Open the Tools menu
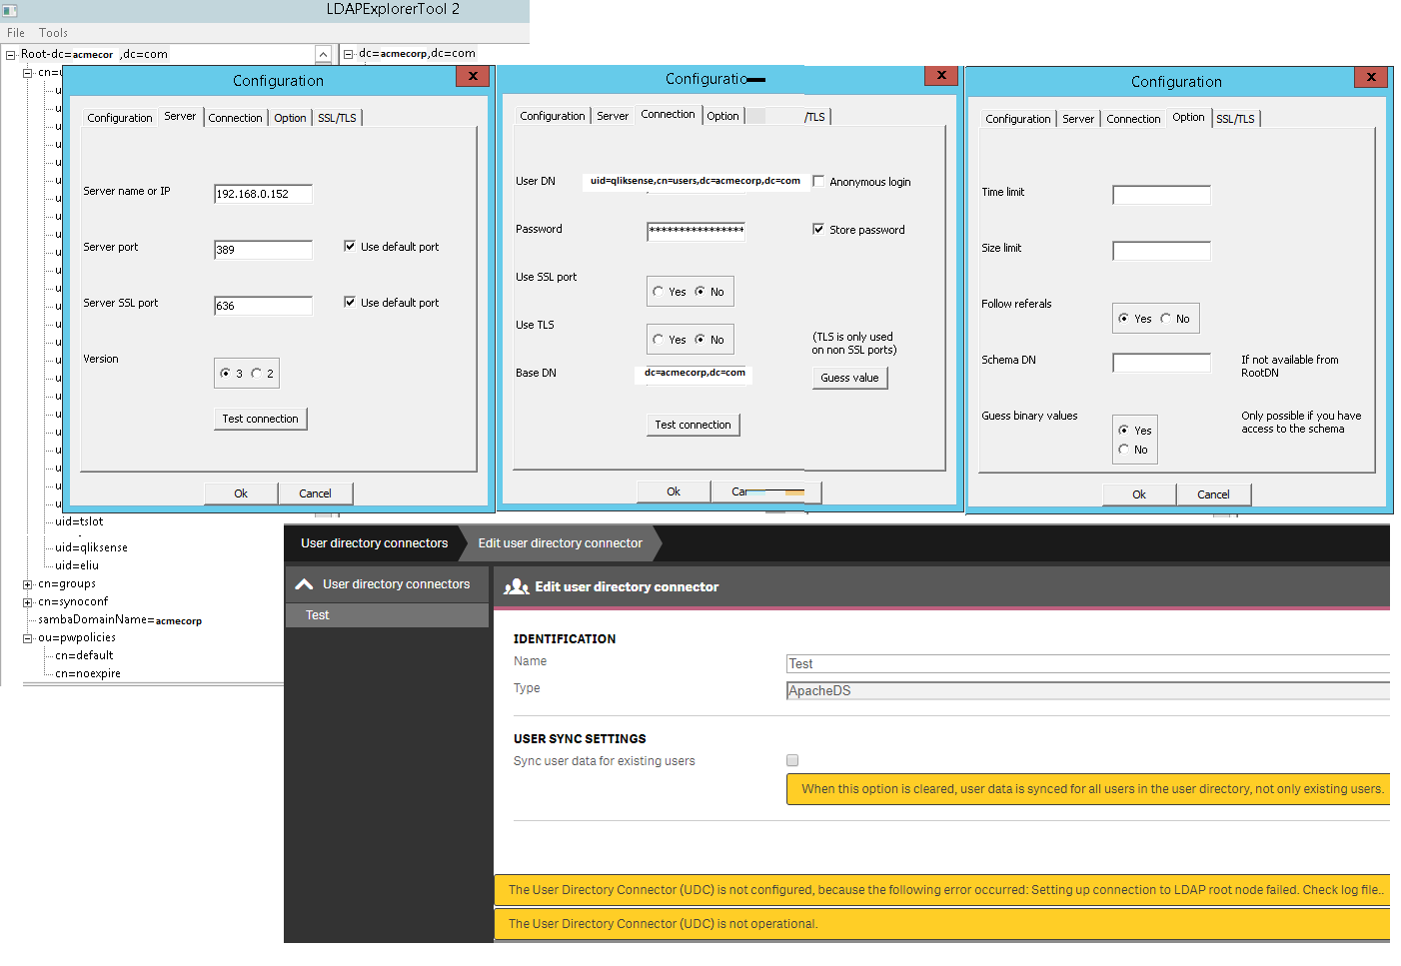This screenshot has width=1401, height=966. 53,33
